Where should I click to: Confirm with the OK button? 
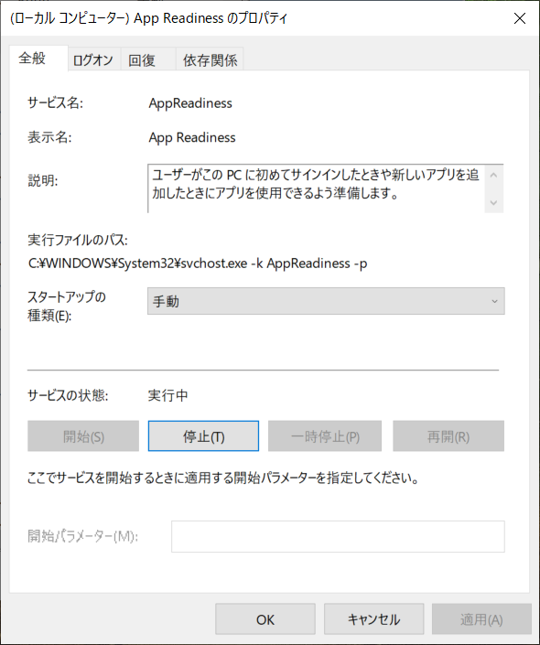pos(265,619)
